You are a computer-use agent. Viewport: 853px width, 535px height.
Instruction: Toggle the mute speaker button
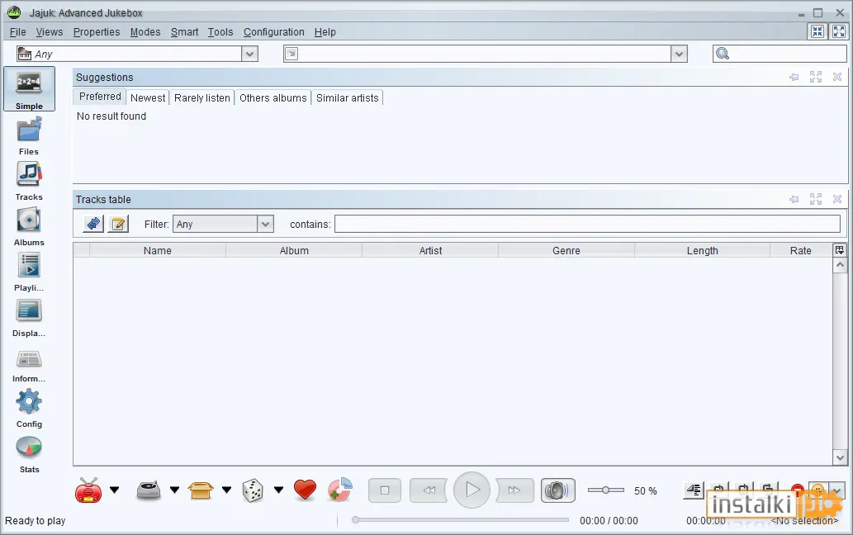[557, 490]
